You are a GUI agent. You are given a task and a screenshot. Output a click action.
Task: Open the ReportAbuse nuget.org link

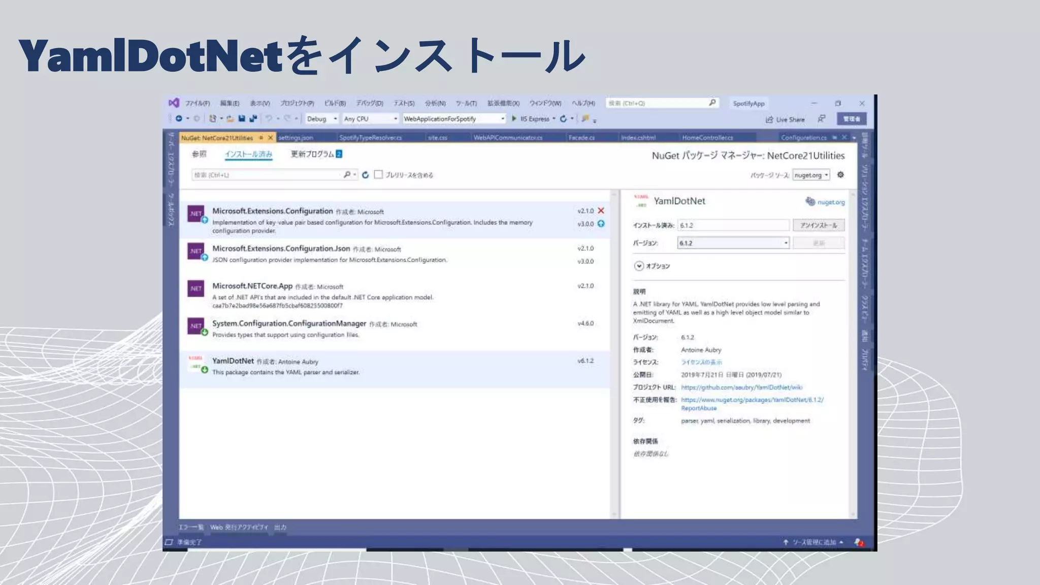click(752, 404)
